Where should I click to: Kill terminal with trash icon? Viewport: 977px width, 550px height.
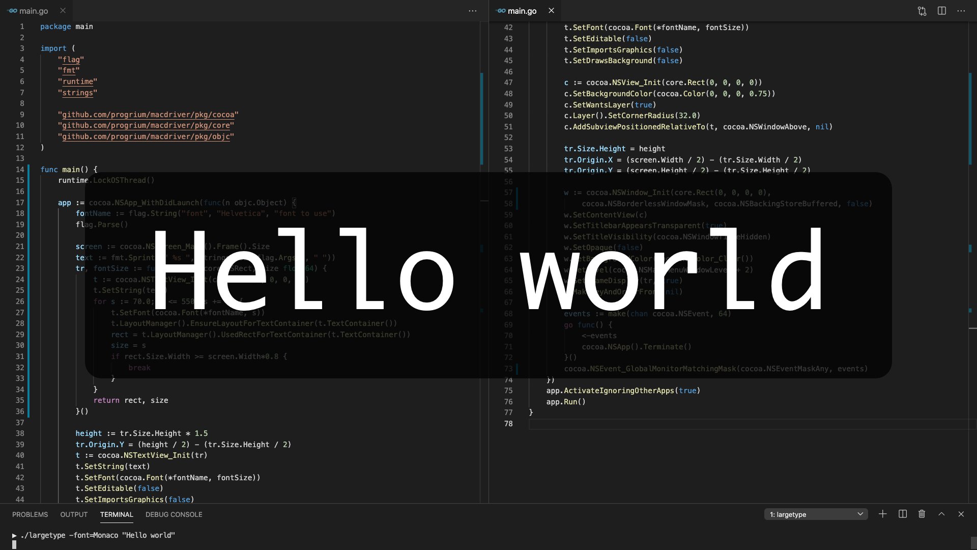922,514
